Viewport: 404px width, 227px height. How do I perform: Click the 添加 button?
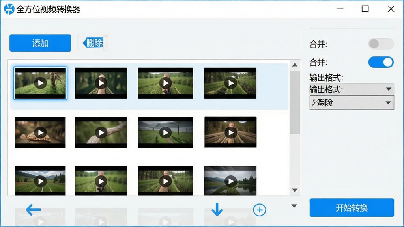[x=40, y=43]
